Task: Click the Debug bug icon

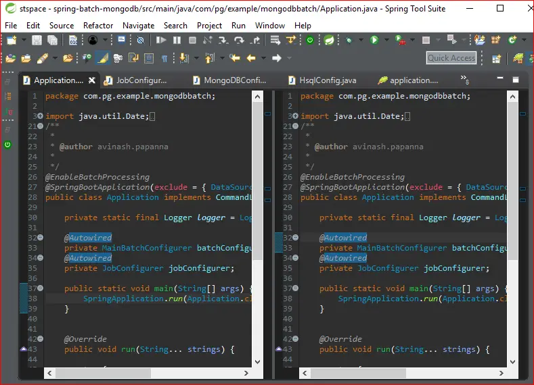Action: tap(350, 41)
